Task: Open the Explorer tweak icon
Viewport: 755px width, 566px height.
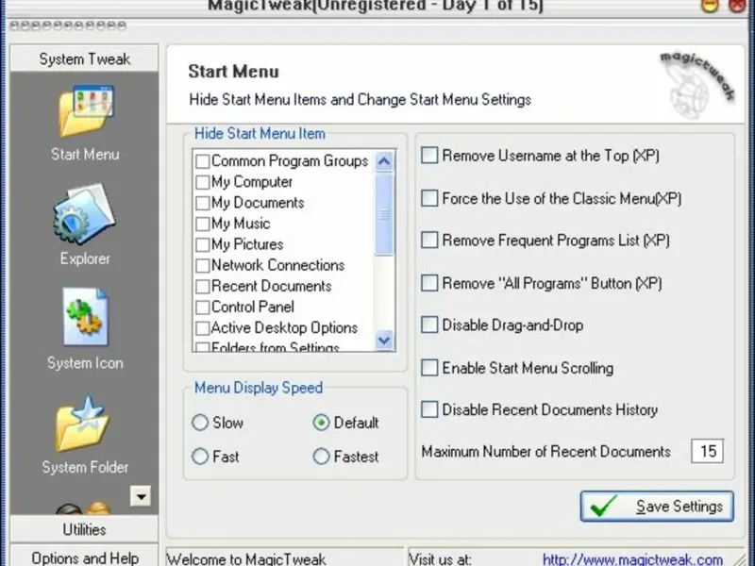Action: [x=85, y=215]
